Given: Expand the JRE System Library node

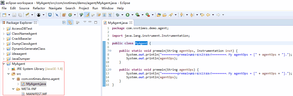Looking at the screenshot, I should tap(8, 69).
